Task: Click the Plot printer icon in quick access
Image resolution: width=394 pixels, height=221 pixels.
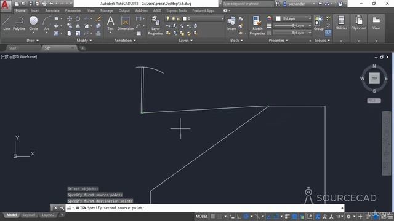Action: click(44, 4)
